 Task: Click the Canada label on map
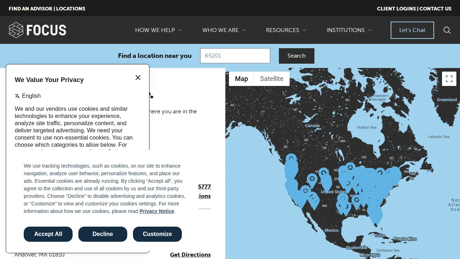(x=312, y=126)
